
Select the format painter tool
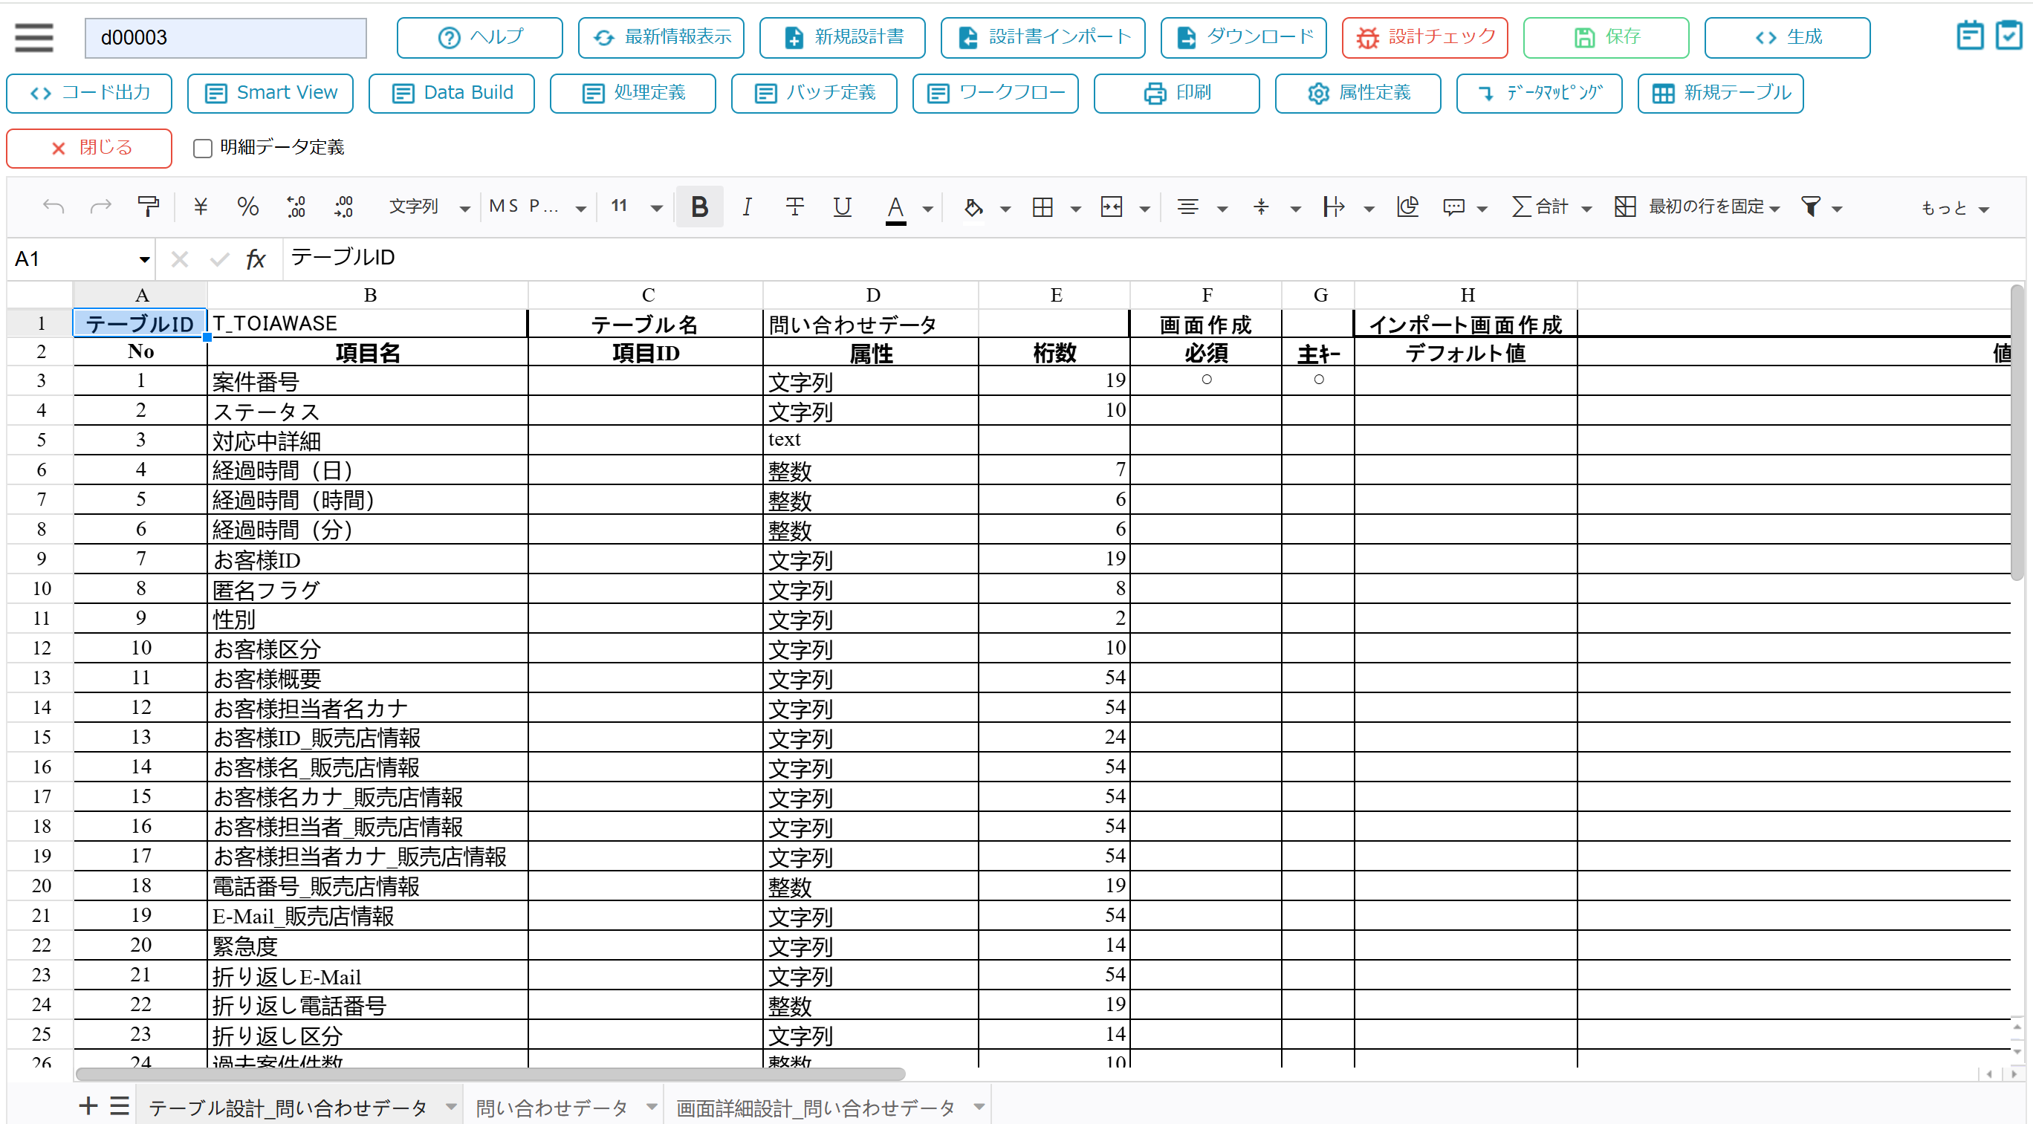[148, 207]
